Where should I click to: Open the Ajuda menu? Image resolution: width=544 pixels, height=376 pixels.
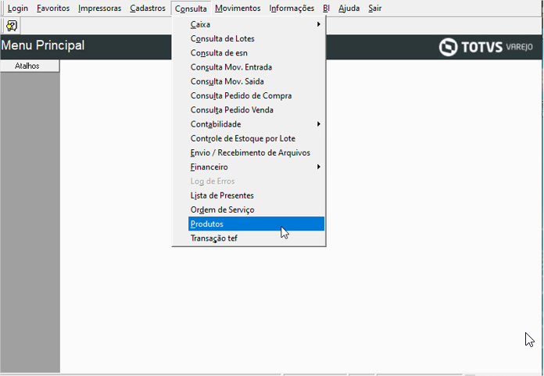[x=349, y=8]
